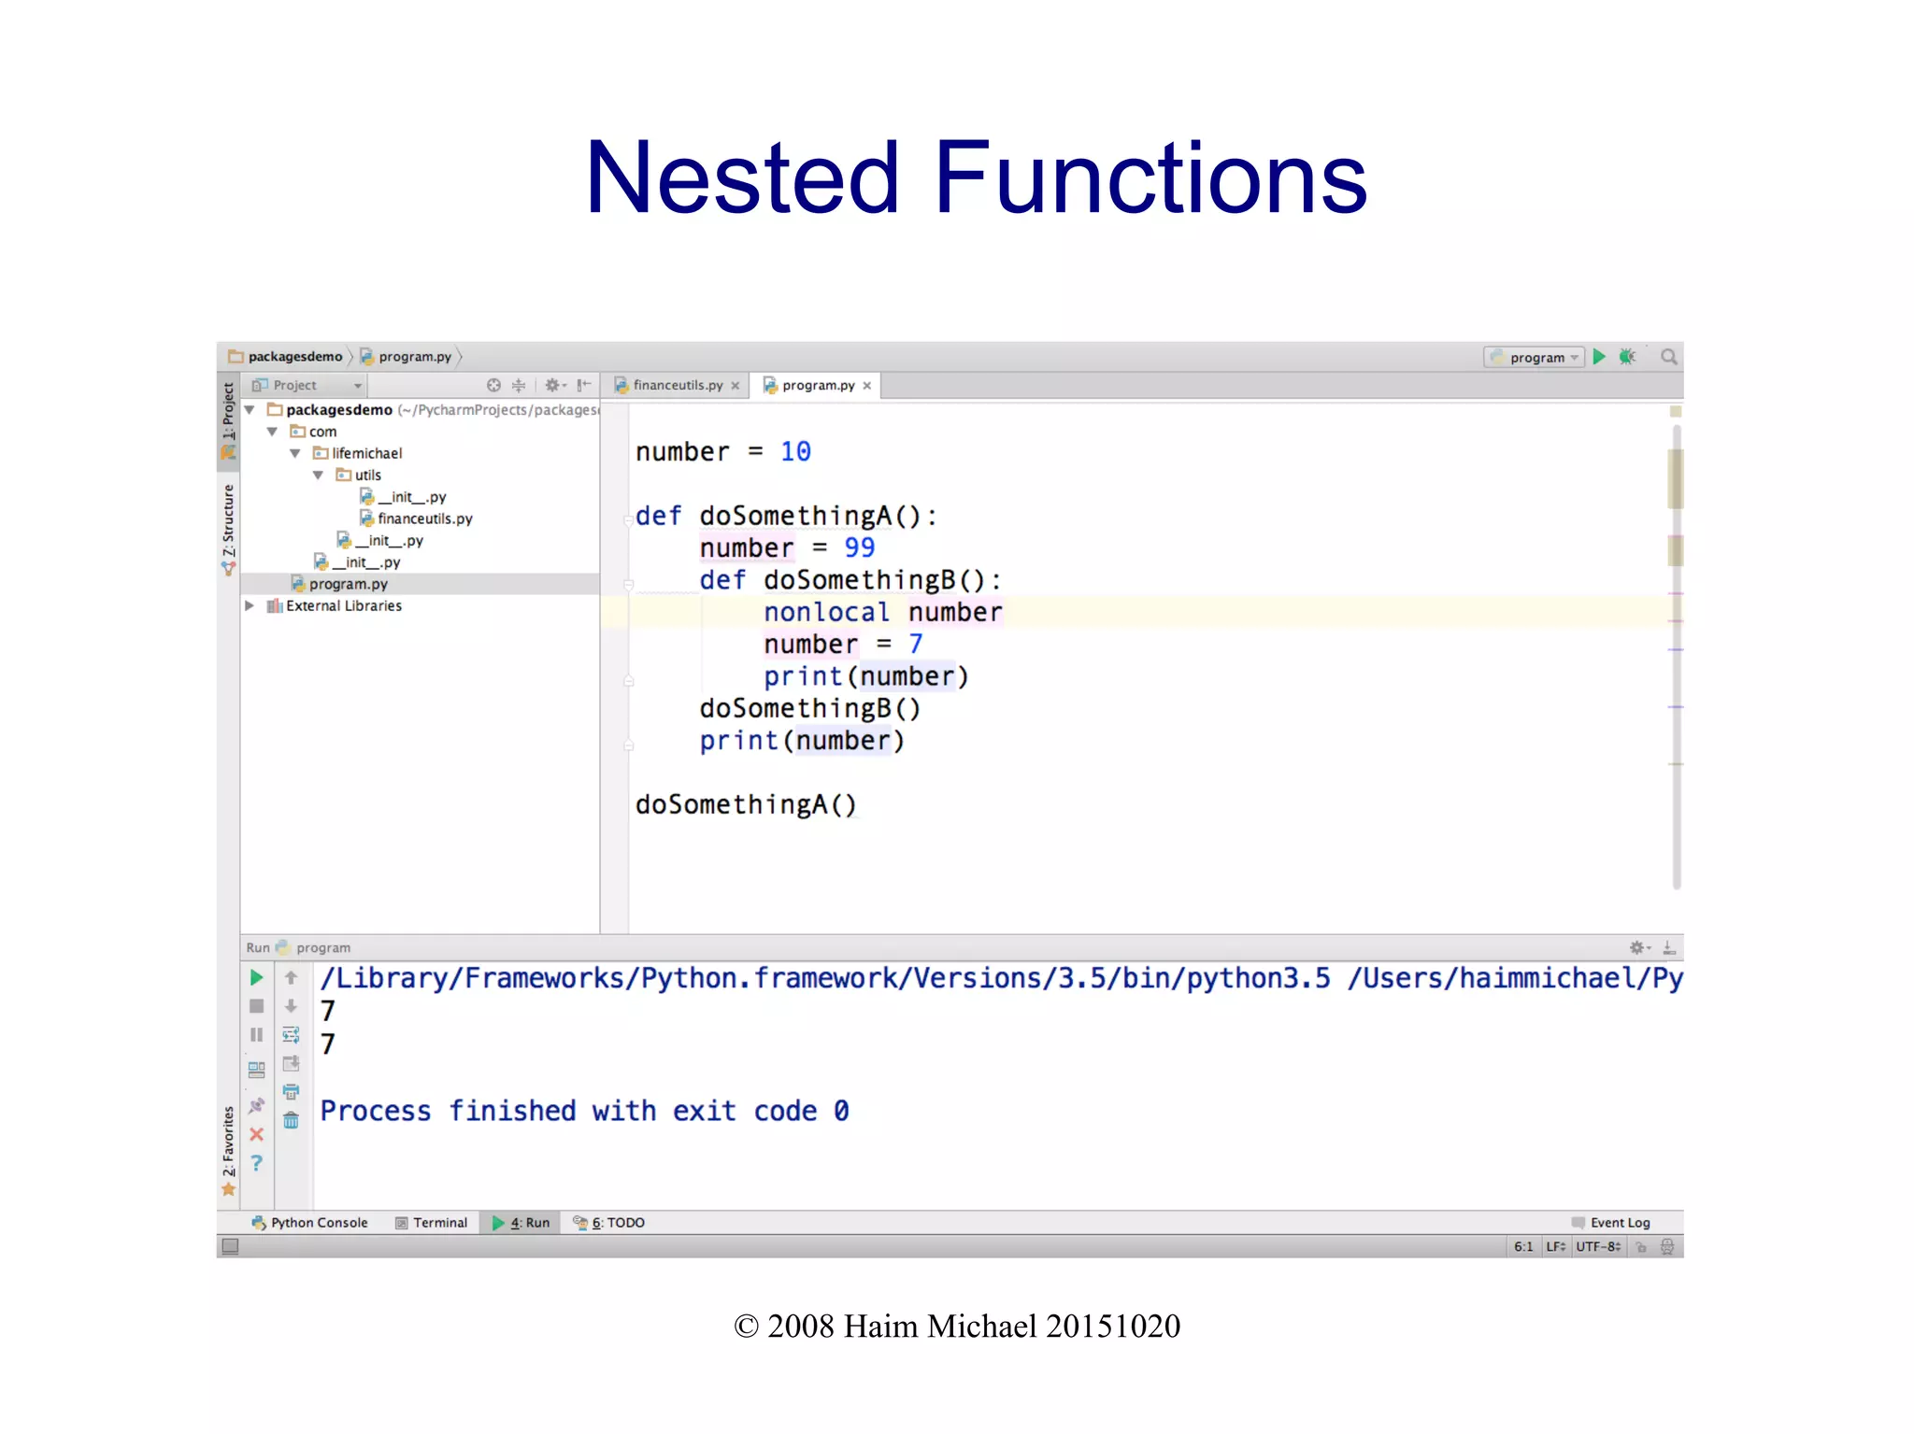The height and width of the screenshot is (1434, 1914).
Task: Collapse the utils folder in project tree
Action: (x=318, y=475)
